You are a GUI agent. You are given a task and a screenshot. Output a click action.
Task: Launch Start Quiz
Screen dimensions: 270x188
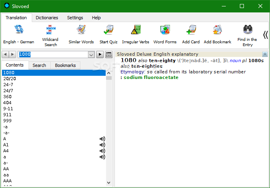pyautogui.click(x=108, y=34)
